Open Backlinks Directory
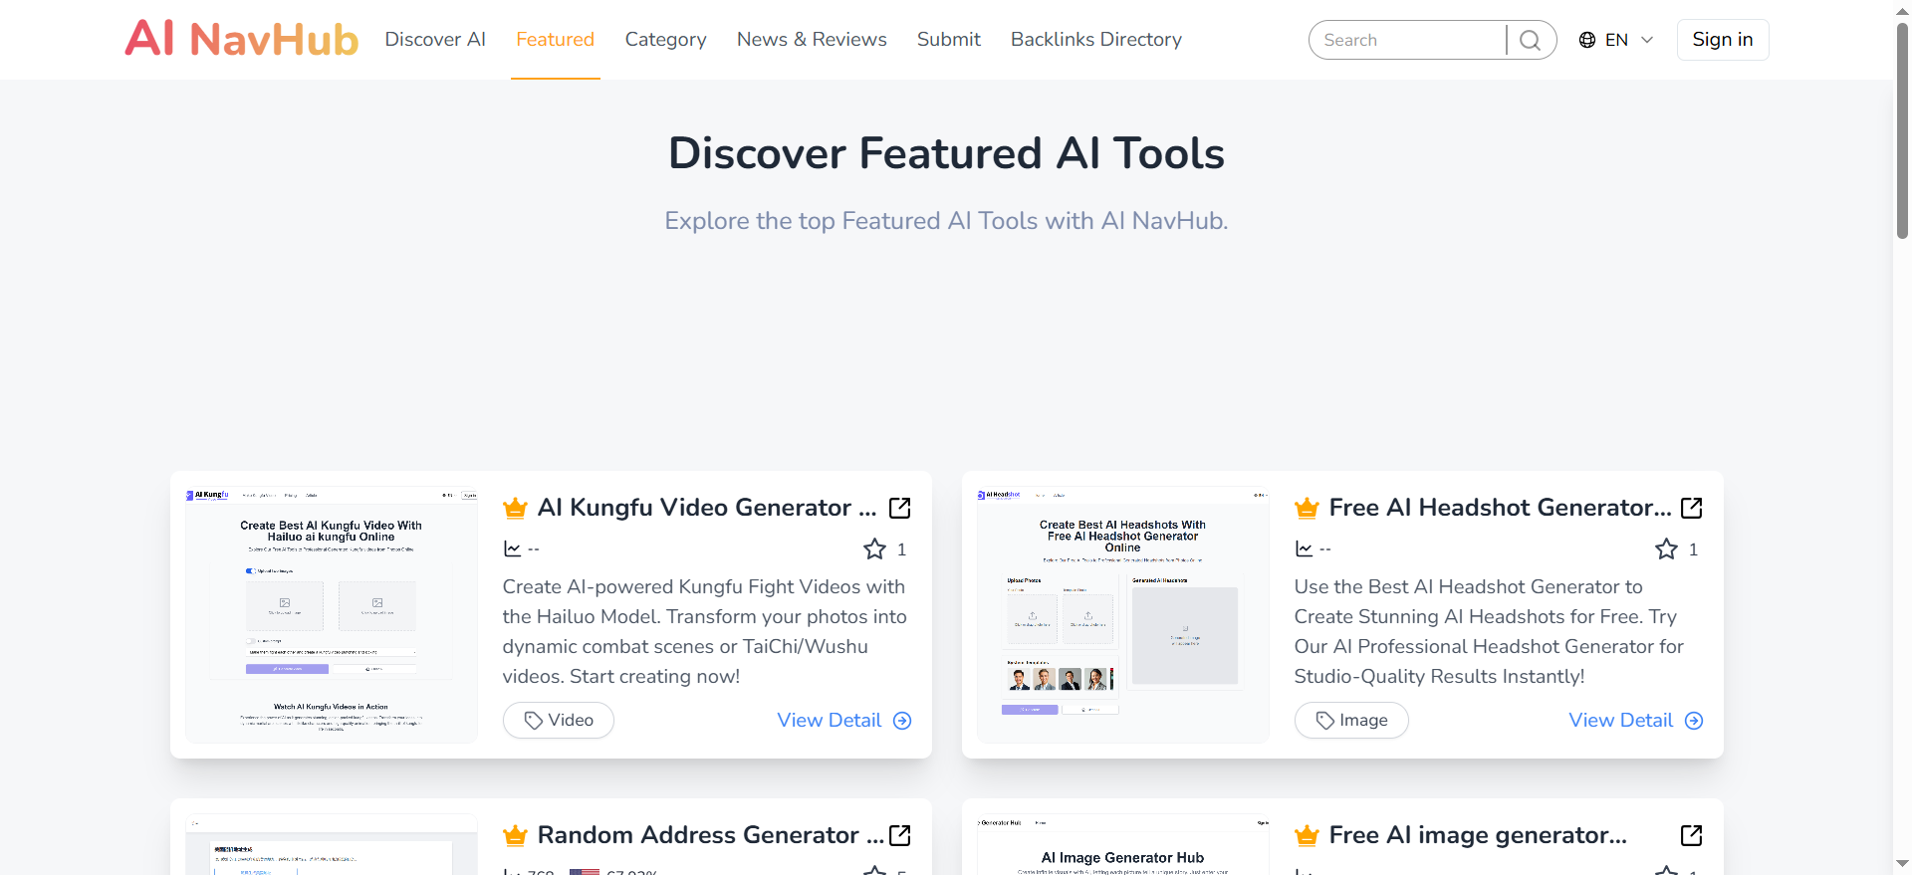This screenshot has height=875, width=1912. point(1096,40)
